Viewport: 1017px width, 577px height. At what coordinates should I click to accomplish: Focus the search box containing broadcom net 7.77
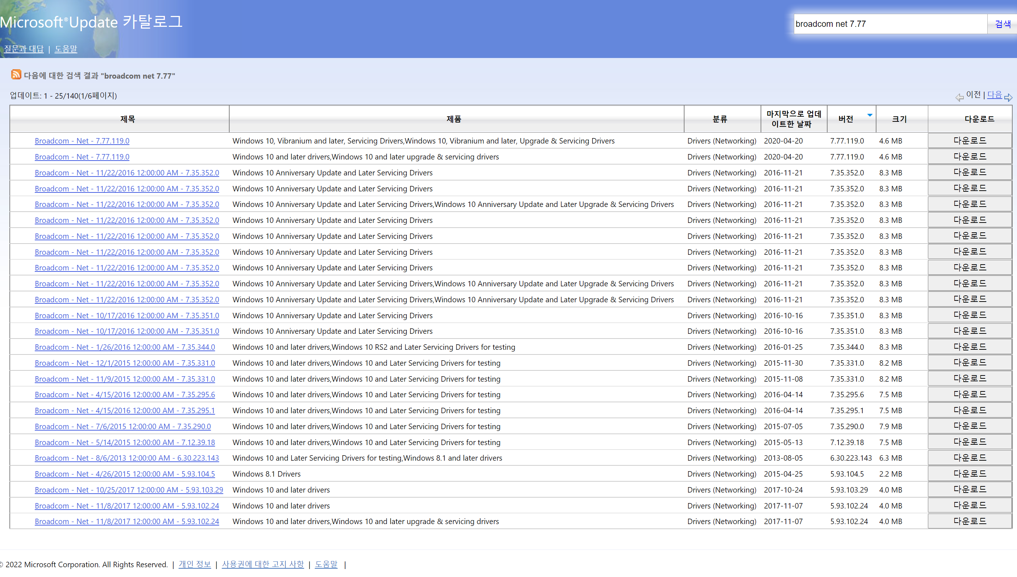pos(890,24)
